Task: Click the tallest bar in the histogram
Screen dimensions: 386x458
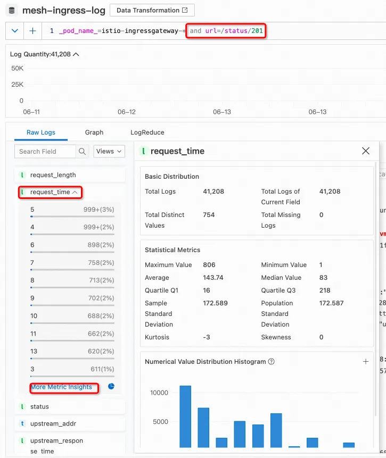Action: 185,416
